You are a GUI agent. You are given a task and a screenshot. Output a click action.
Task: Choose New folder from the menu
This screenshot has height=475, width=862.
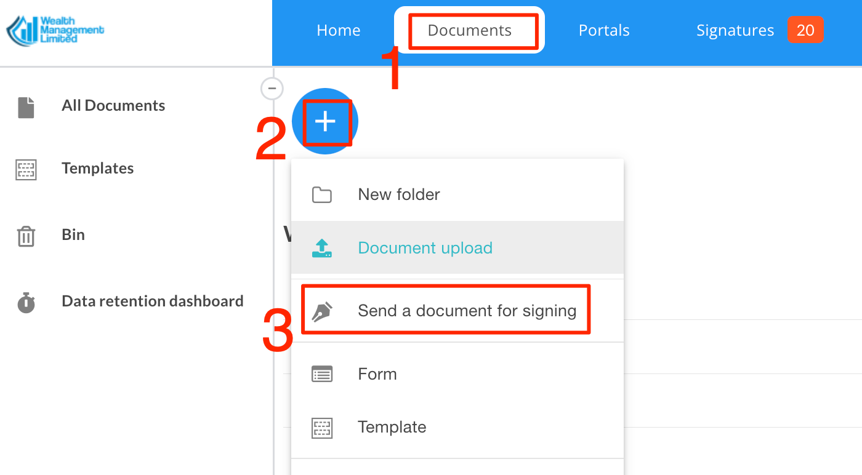(x=398, y=194)
